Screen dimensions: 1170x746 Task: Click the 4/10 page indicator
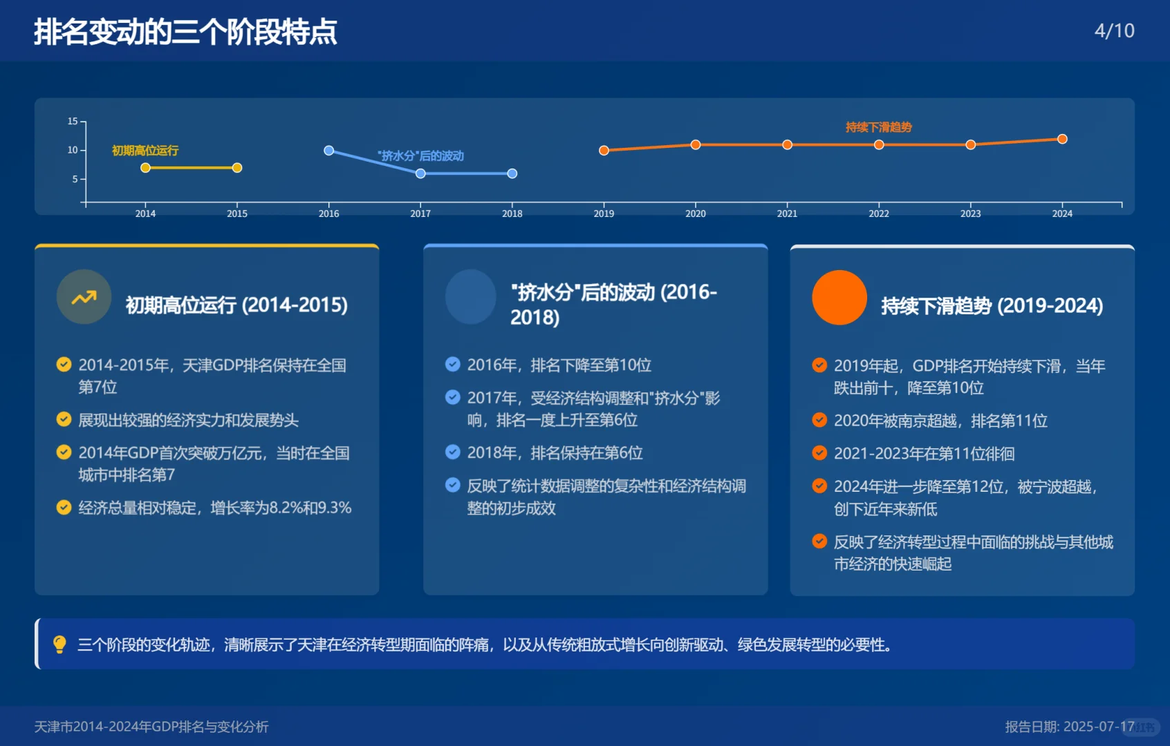[x=1115, y=30]
